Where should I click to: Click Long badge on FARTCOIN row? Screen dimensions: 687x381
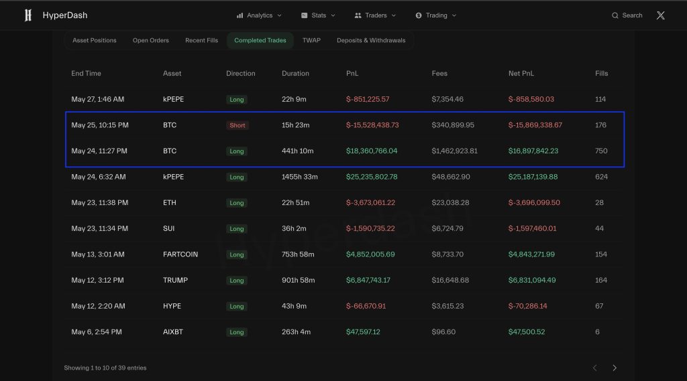coord(237,254)
